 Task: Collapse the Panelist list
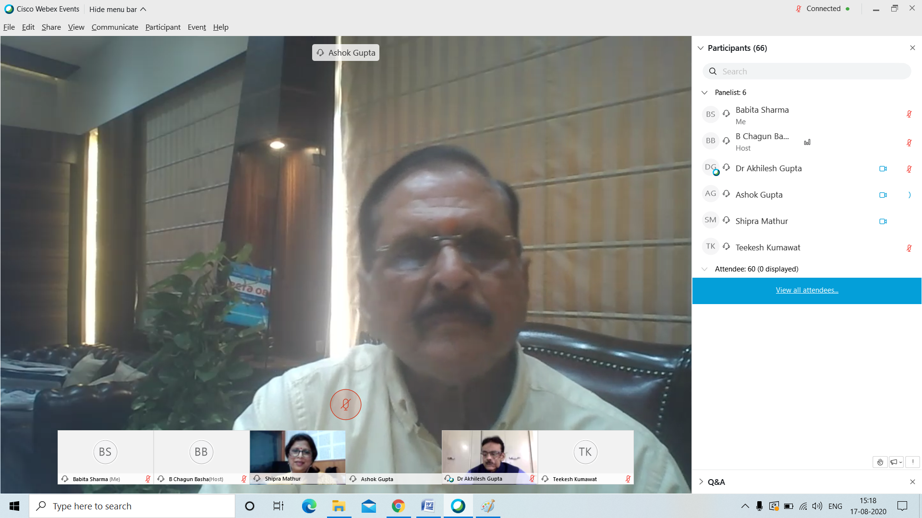pyautogui.click(x=704, y=93)
